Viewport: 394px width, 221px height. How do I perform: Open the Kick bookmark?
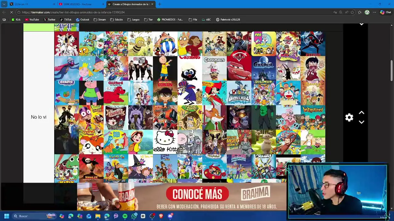16,20
